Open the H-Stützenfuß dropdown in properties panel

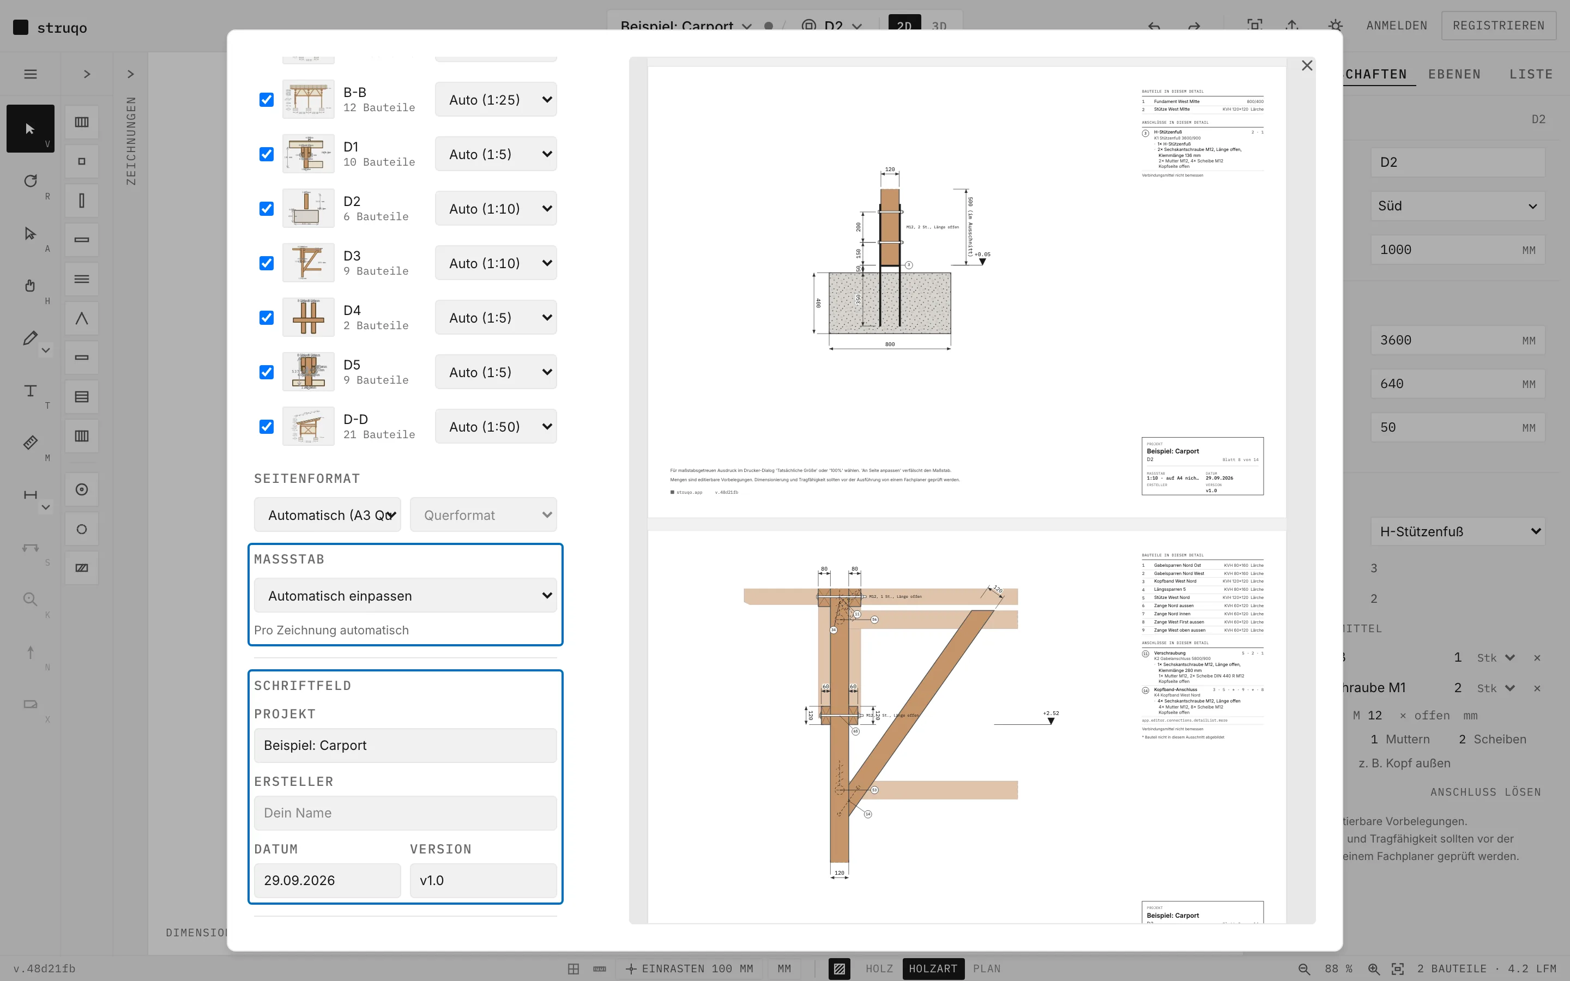tap(1457, 531)
